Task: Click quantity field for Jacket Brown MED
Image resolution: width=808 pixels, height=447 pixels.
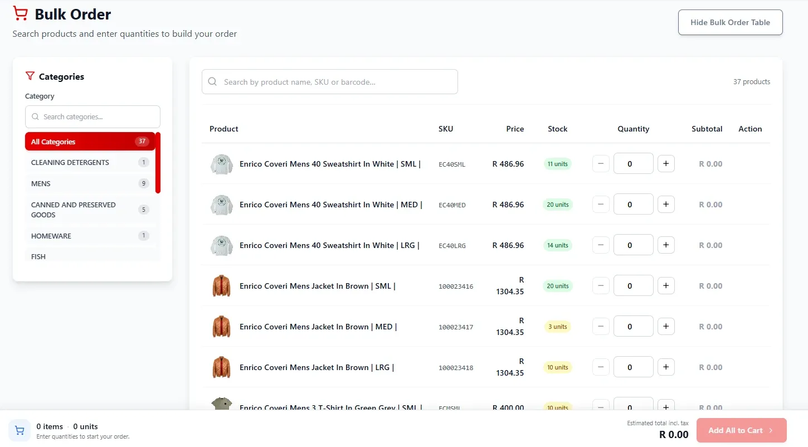Action: point(633,327)
